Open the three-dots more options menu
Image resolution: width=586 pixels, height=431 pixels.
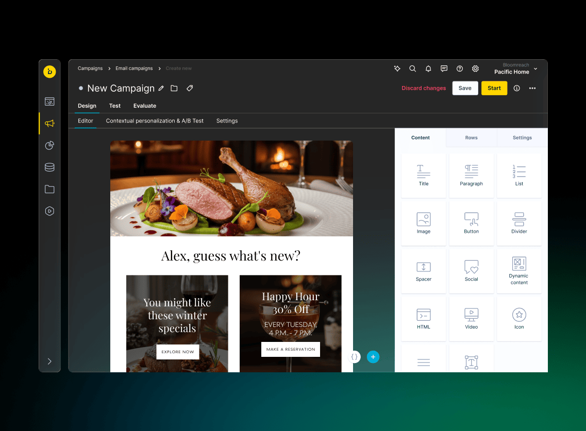tap(532, 89)
